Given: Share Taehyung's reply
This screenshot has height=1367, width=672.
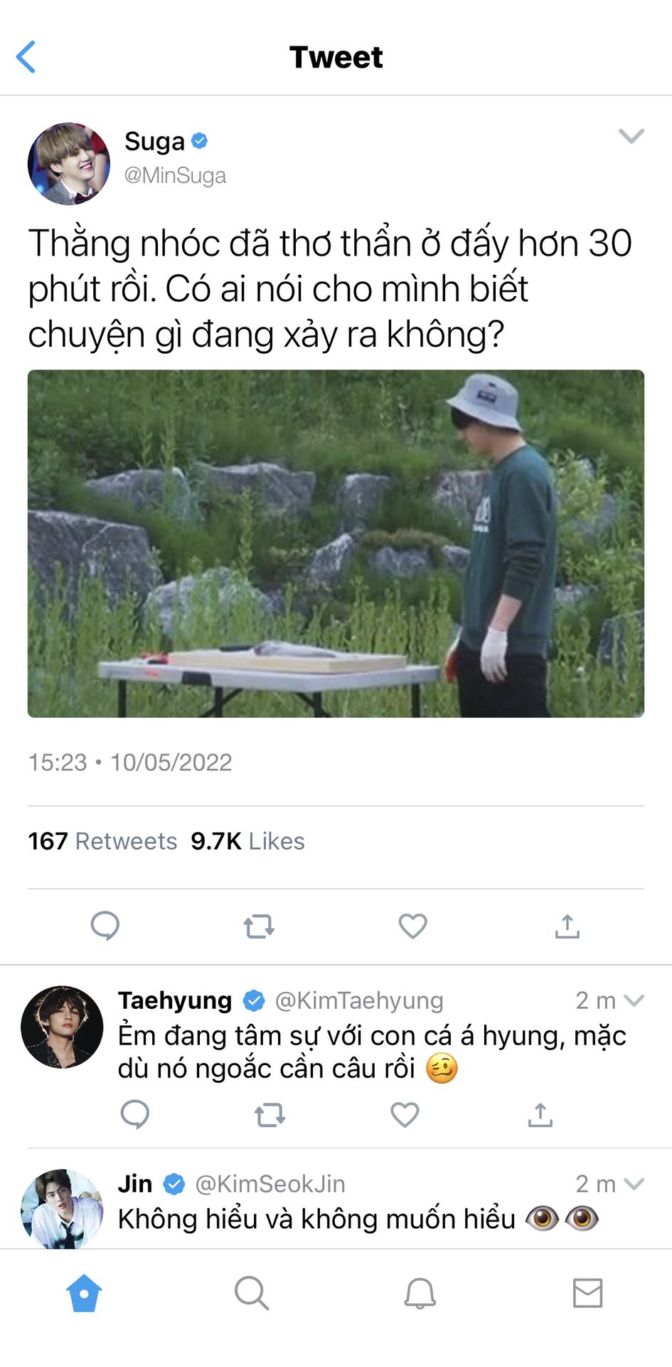Looking at the screenshot, I should click(540, 1114).
